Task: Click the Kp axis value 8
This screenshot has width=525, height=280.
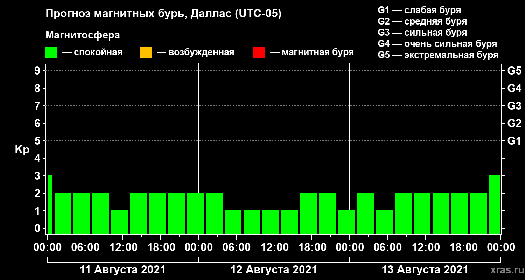Action: (x=38, y=88)
